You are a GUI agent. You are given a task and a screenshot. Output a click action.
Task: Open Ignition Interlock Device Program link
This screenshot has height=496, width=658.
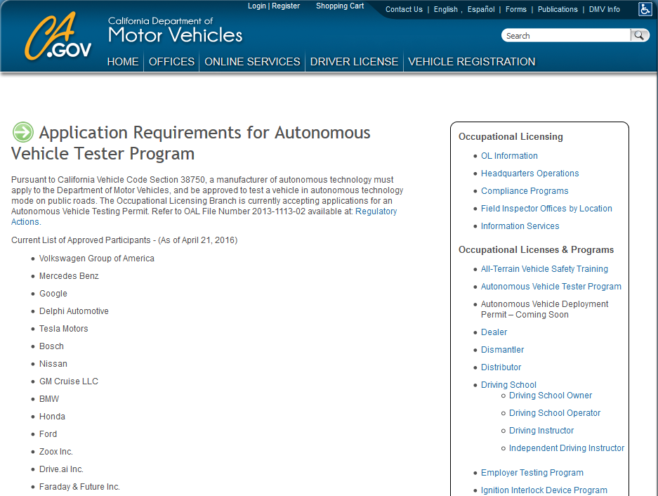544,490
